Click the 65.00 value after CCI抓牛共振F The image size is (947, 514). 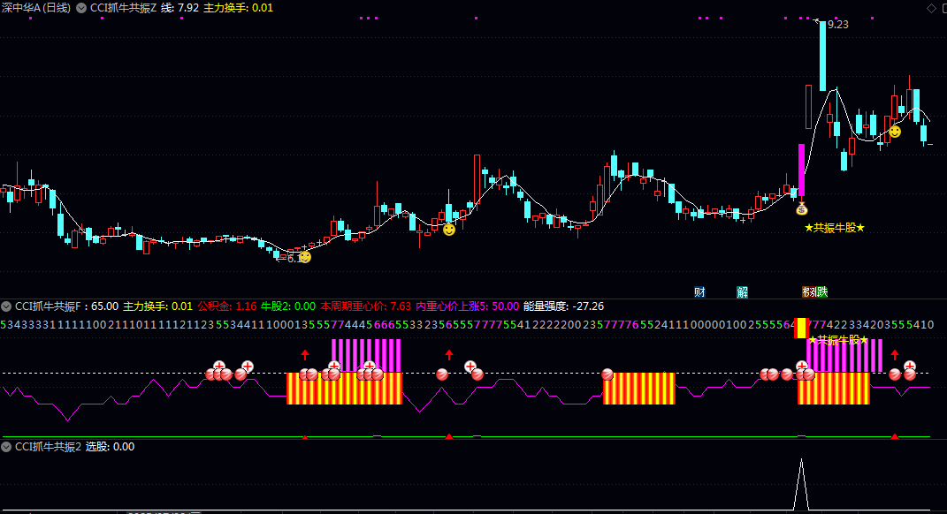(x=104, y=306)
